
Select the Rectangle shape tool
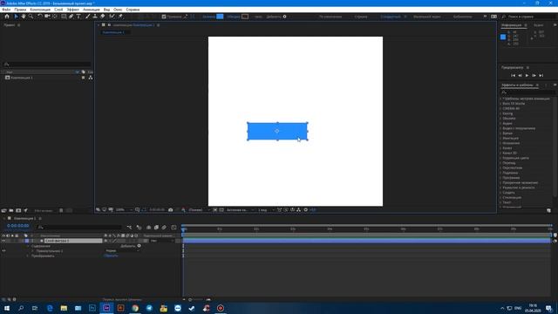pos(64,17)
